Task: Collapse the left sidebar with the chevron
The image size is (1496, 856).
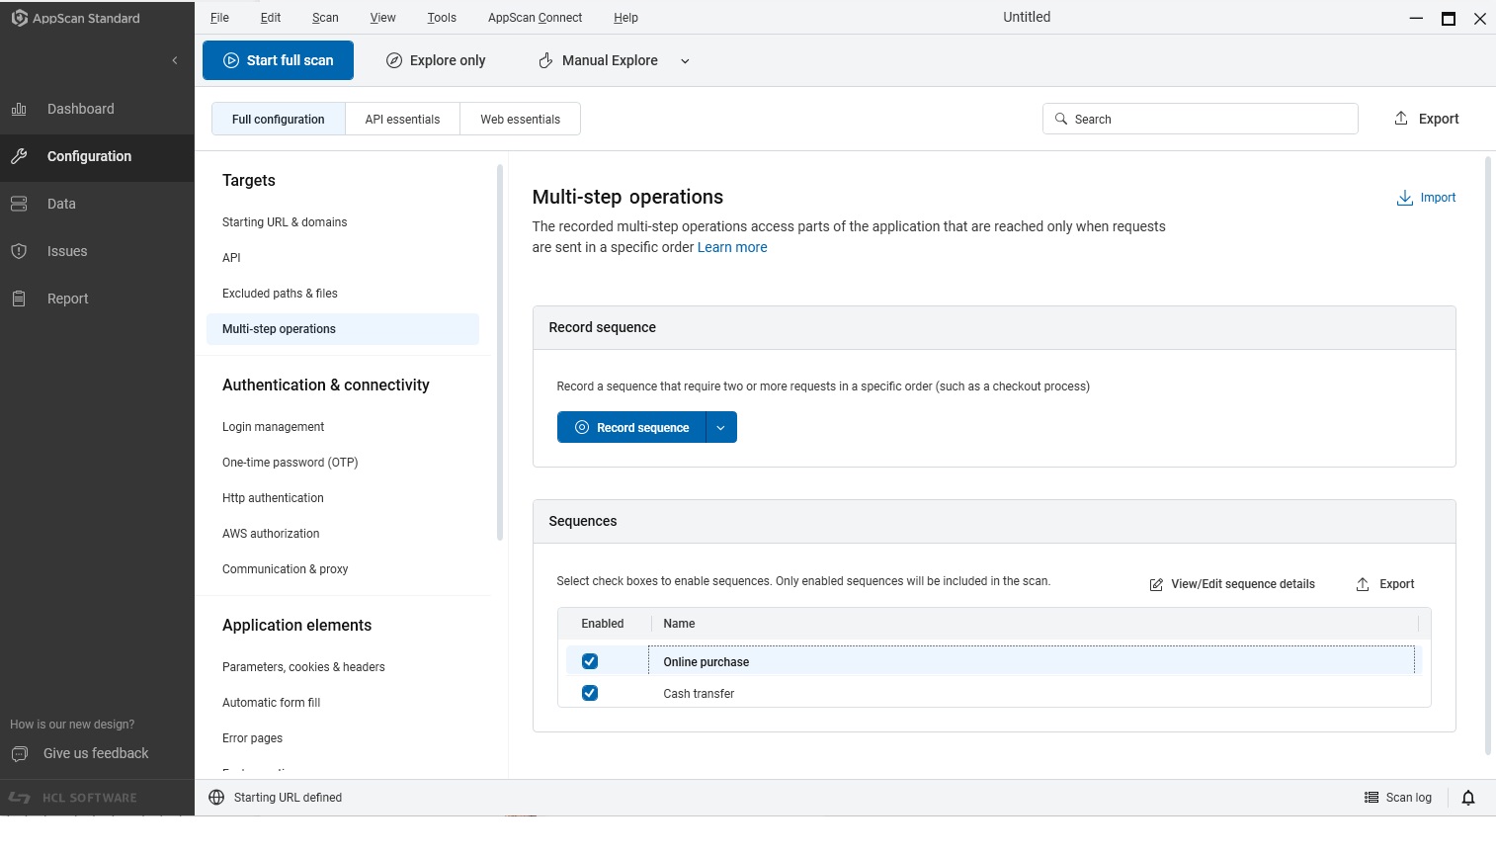Action: click(x=175, y=60)
